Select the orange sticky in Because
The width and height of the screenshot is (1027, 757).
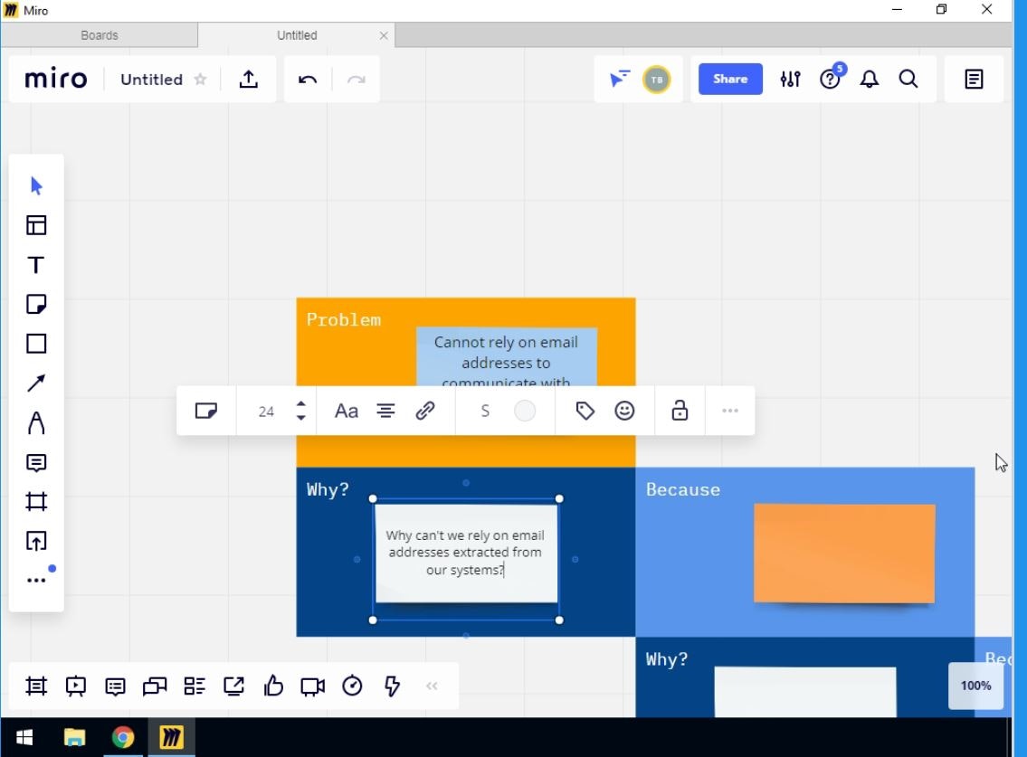tap(844, 554)
